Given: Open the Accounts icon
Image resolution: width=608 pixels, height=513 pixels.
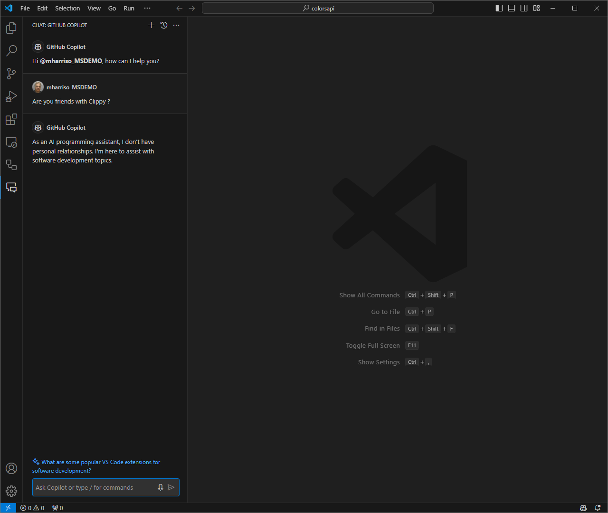Looking at the screenshot, I should point(11,468).
